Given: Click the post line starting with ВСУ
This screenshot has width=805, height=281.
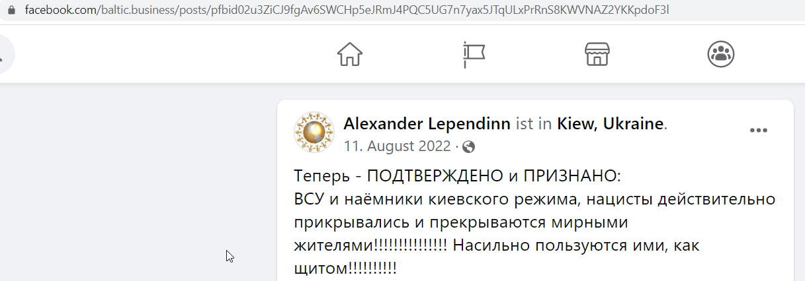Looking at the screenshot, I should (534, 199).
